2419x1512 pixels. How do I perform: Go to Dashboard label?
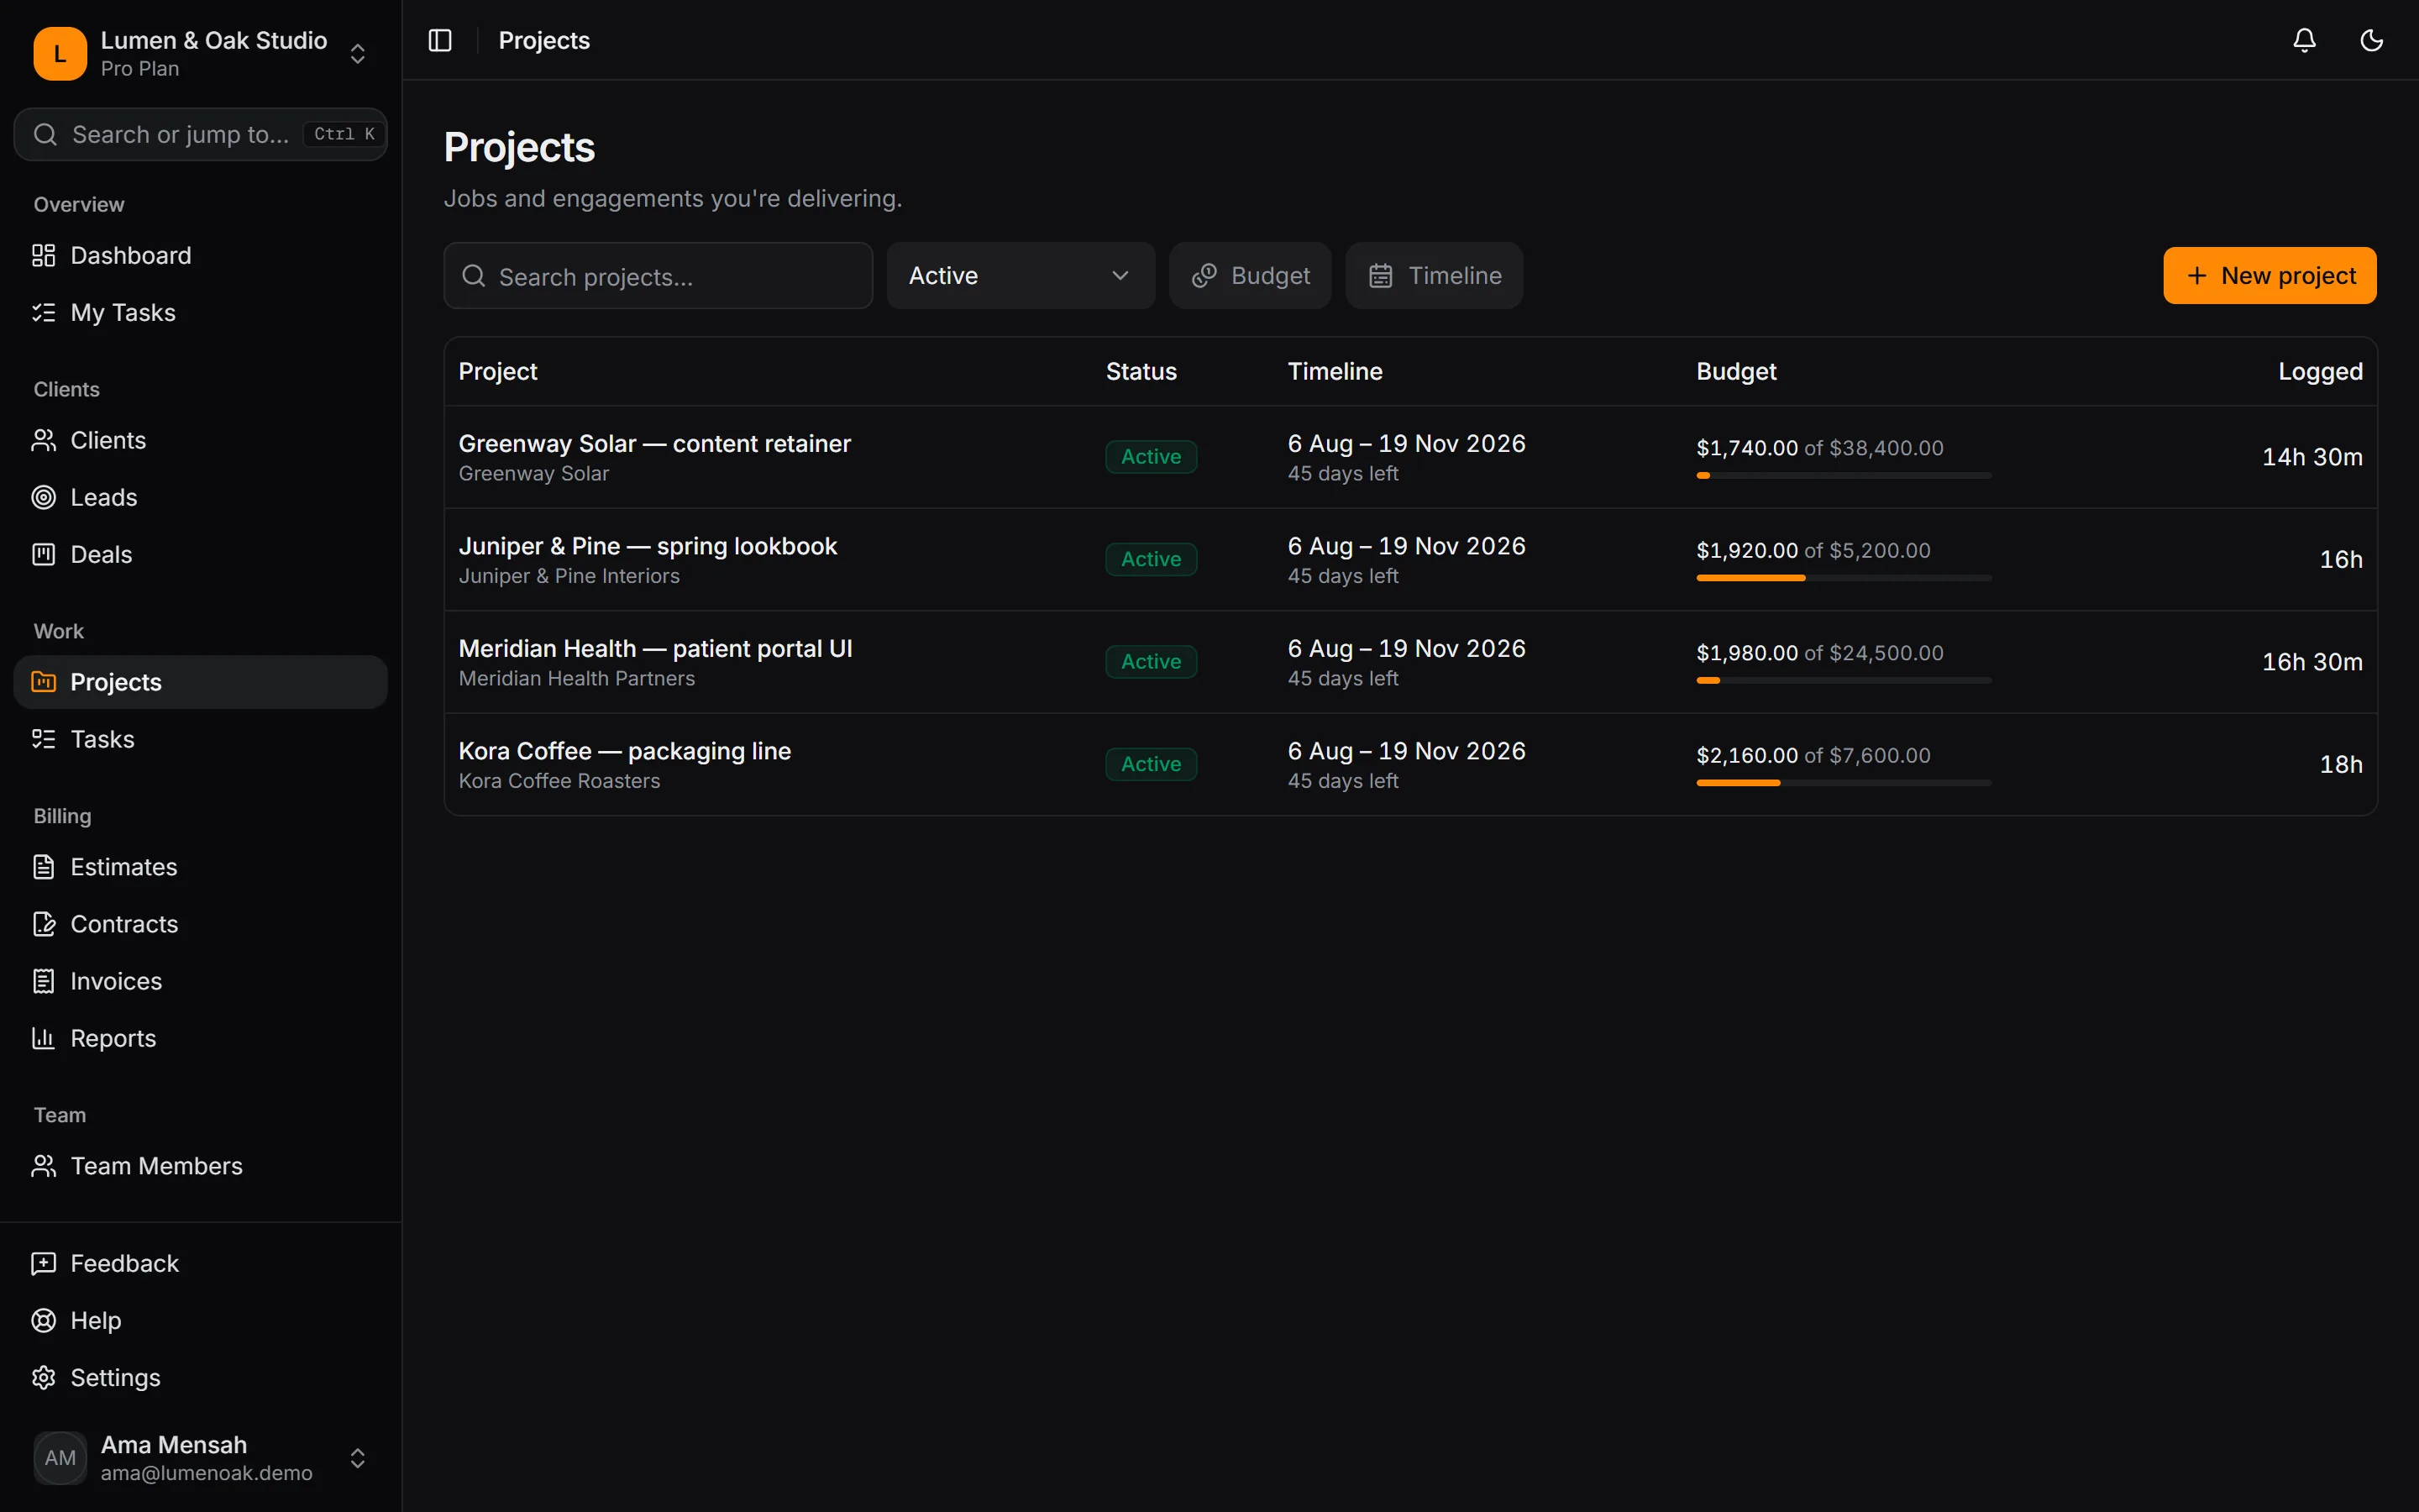tap(131, 255)
